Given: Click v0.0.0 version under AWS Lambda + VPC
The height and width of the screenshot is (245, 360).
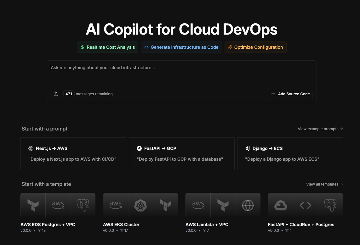Looking at the screenshot, I should 191,231.
